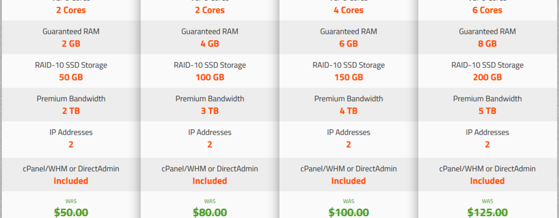Viewport: 559px width, 218px height.
Task: Click the 6 GB Guaranteed RAM value
Action: 348,44
